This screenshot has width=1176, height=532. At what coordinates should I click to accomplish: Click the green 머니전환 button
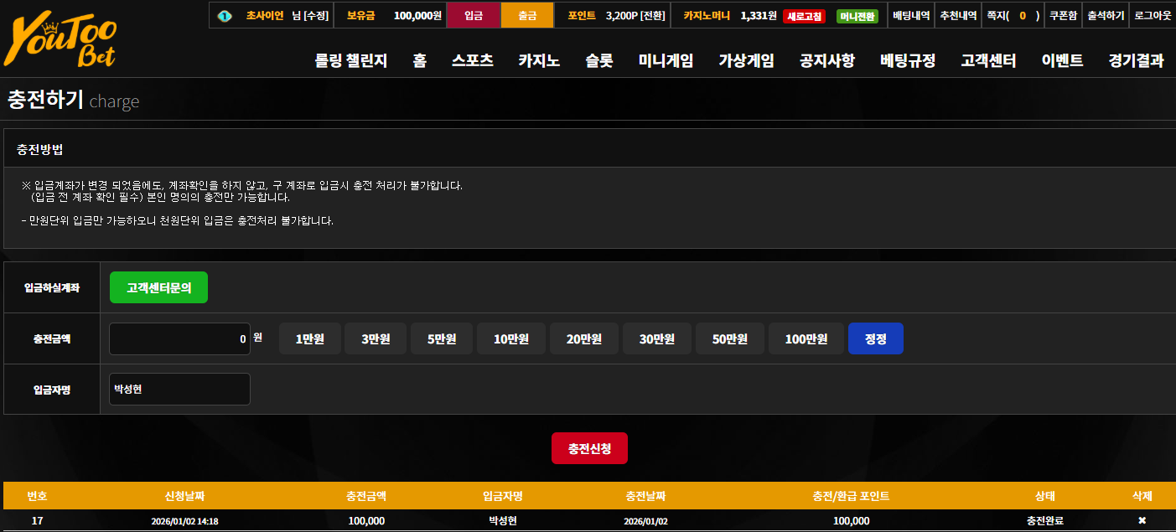(x=857, y=16)
